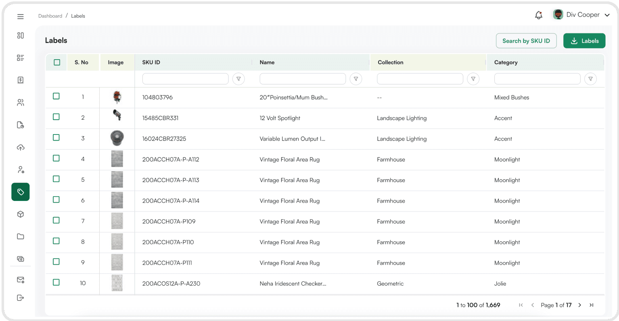The image size is (619, 321).
Task: Open the Category column filter menu
Action: 590,79
